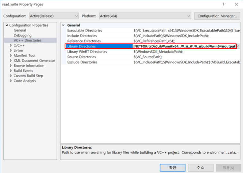Open the Code Analysis tree item
Screen dimensions: 244x173
click(25, 81)
